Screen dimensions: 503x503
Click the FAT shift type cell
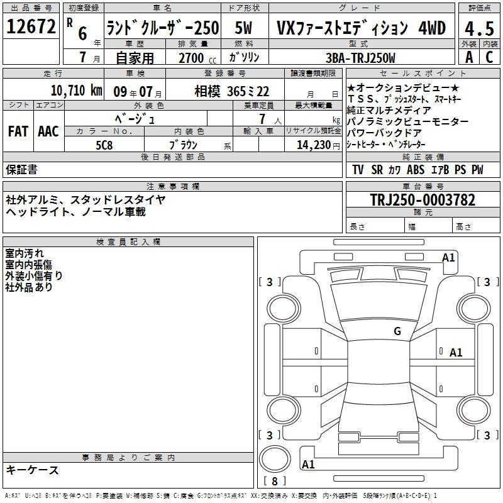coord(18,131)
